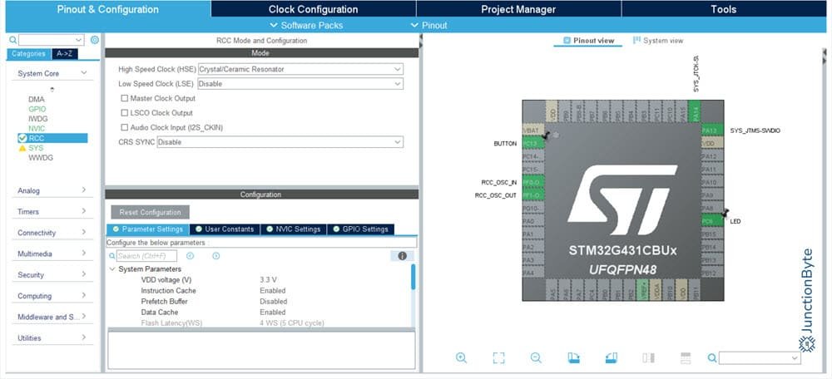Open CRS SYNC dropdown
832x379 pixels.
pos(280,142)
